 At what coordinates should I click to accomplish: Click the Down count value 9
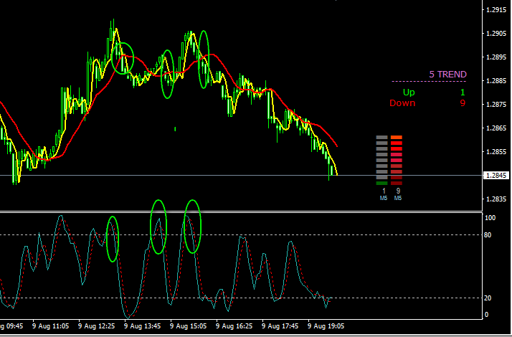click(463, 103)
